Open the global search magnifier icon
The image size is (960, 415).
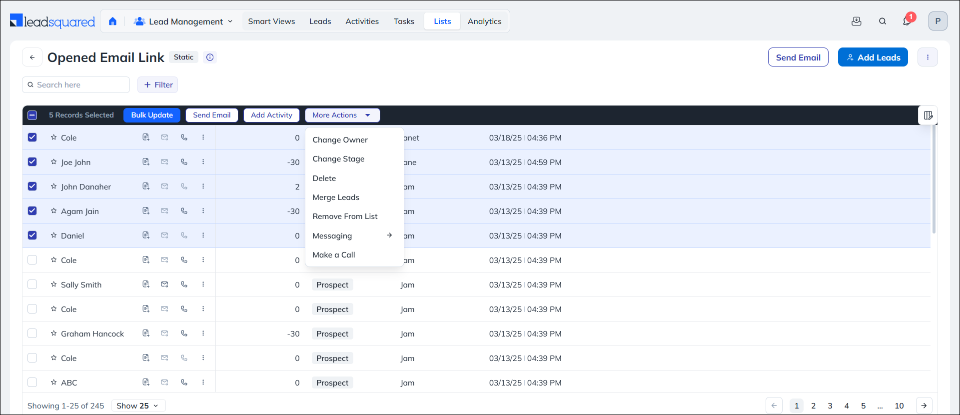coord(883,21)
